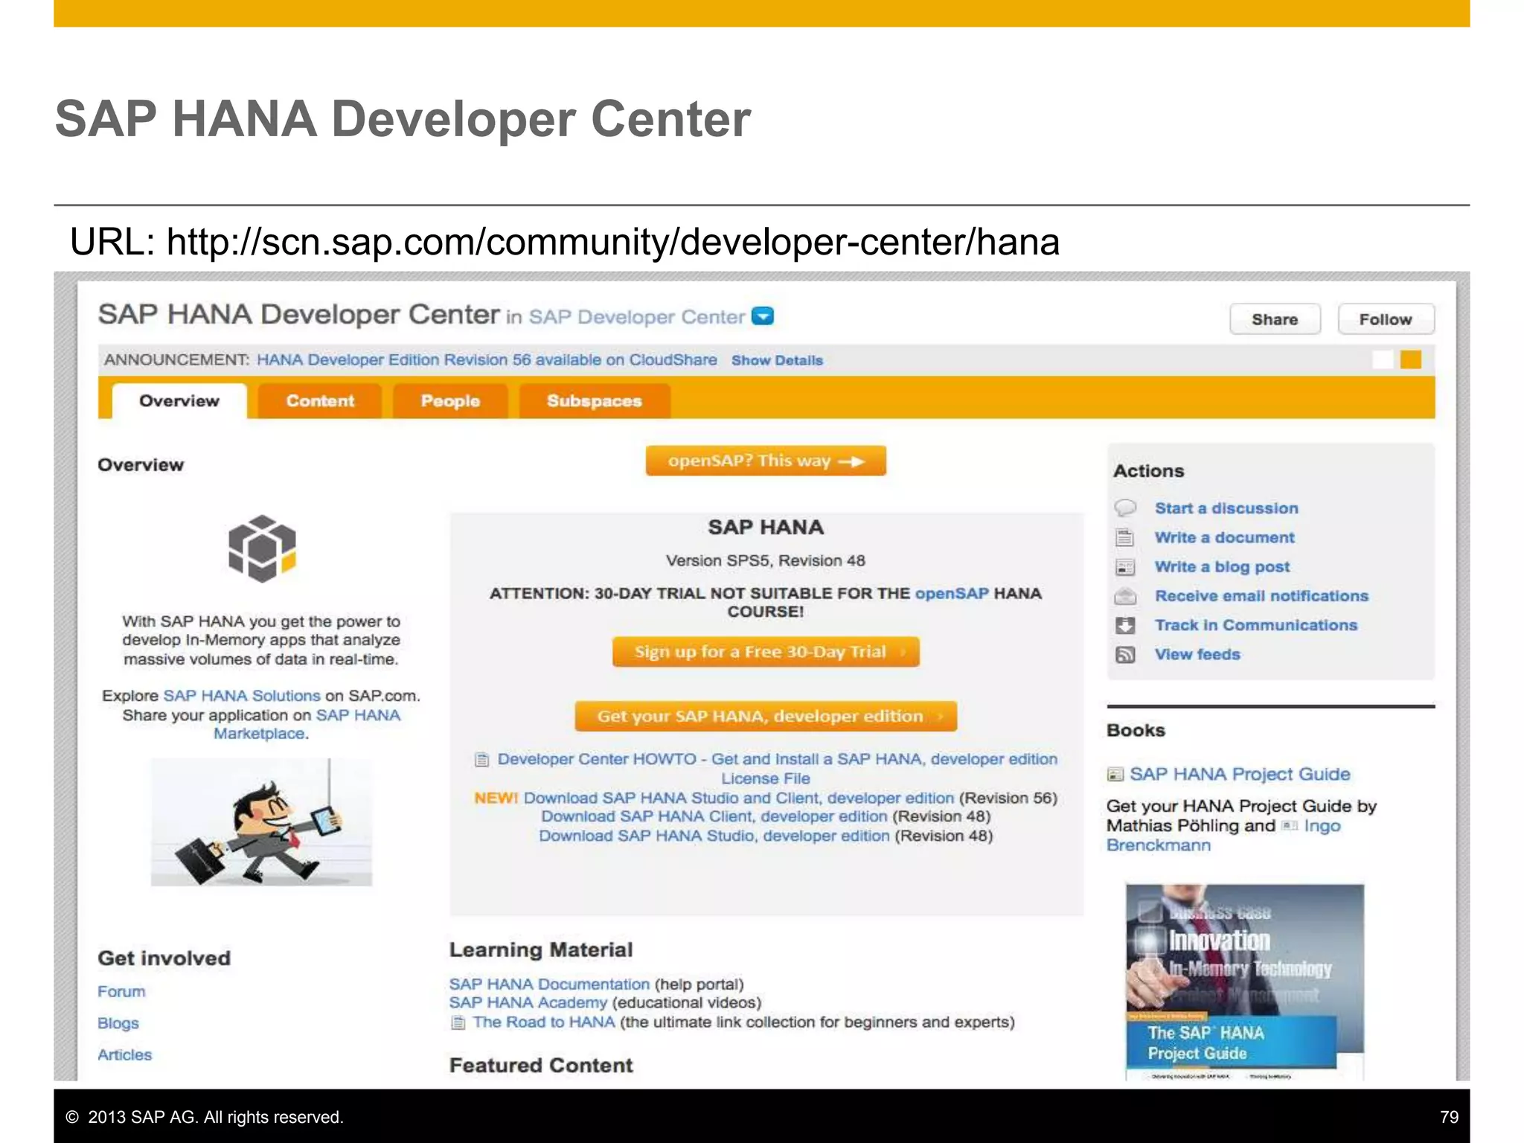This screenshot has width=1524, height=1143.
Task: Switch to the Content tab
Action: [x=320, y=401]
